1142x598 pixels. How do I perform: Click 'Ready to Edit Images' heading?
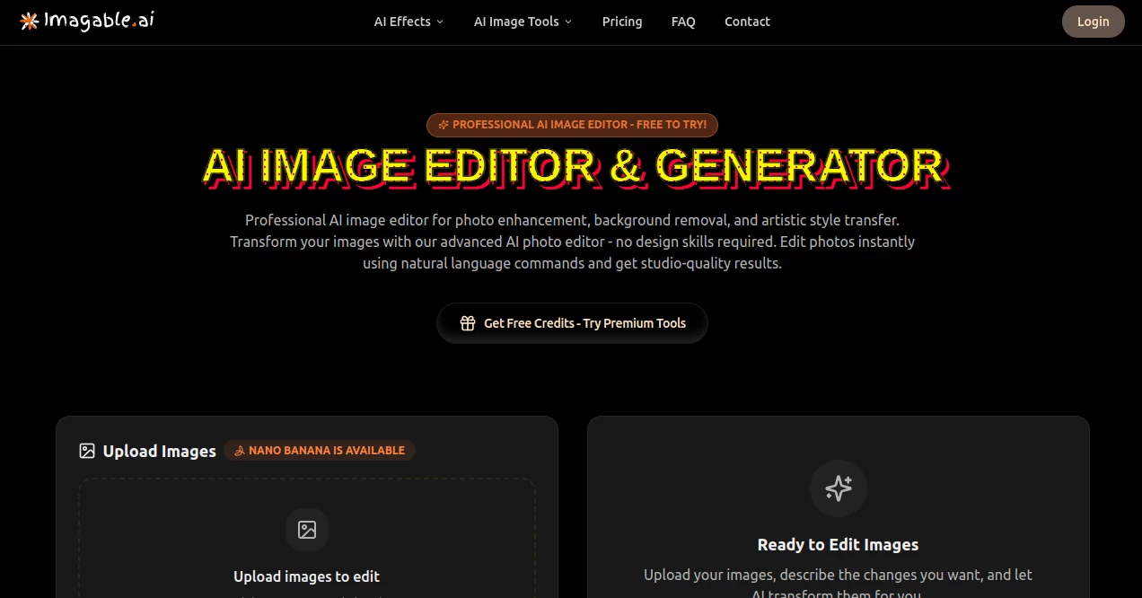(839, 544)
